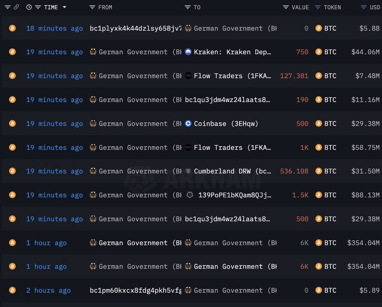
Task: Open sender address bc1plyxk4k44dzlsy658jv7
Action: pos(135,28)
